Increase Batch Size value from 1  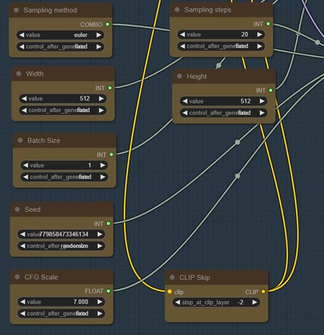[x=102, y=165]
